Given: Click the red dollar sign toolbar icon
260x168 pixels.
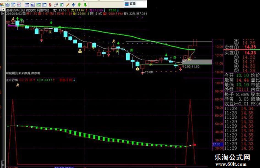Looking at the screenshot, I should click(50, 5).
